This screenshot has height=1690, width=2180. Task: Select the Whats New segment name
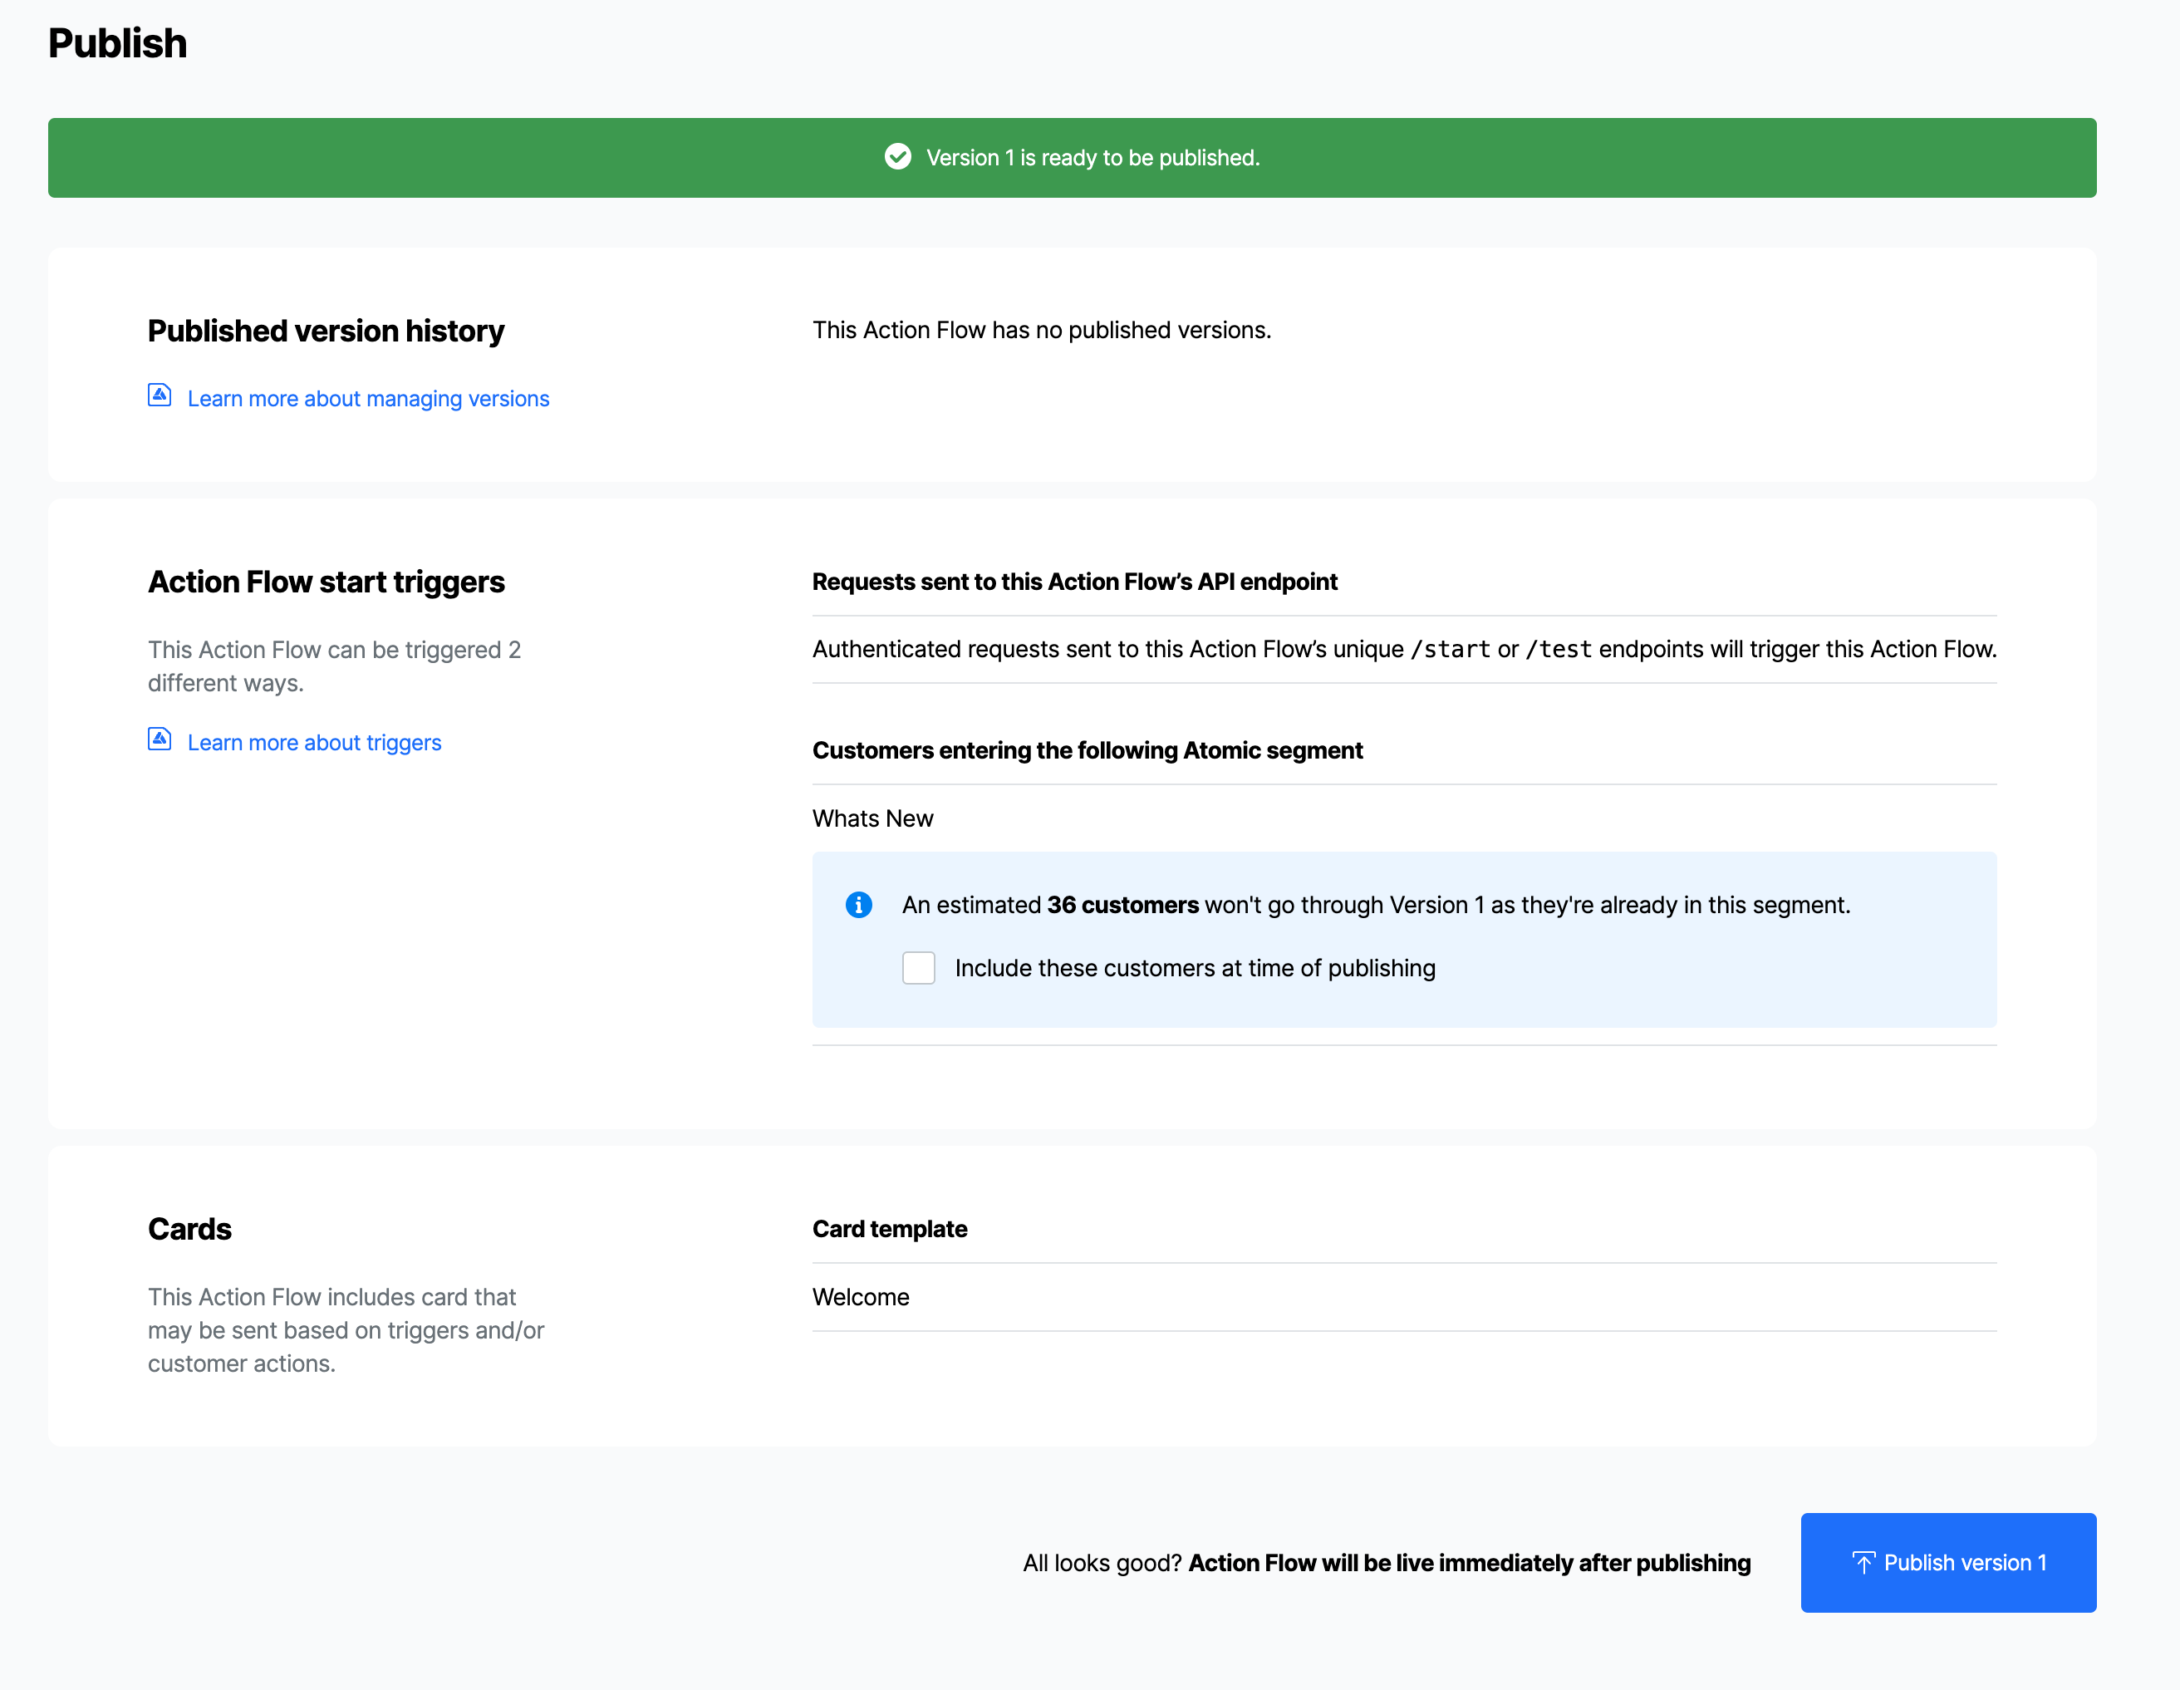[x=872, y=818]
